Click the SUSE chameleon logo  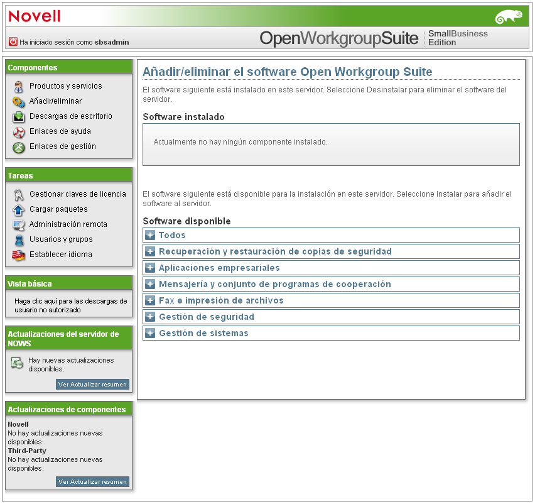[x=509, y=16]
